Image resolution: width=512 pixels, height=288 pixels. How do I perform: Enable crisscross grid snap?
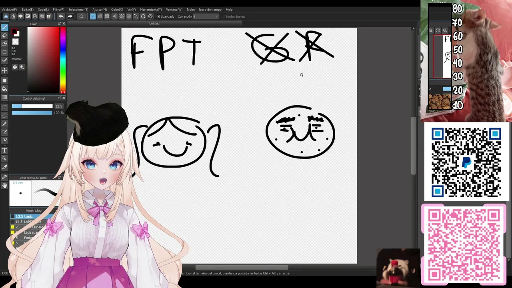coord(107,16)
